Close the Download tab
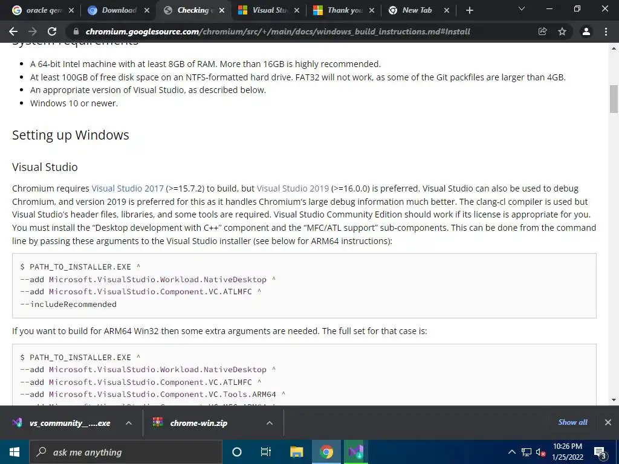 click(146, 10)
